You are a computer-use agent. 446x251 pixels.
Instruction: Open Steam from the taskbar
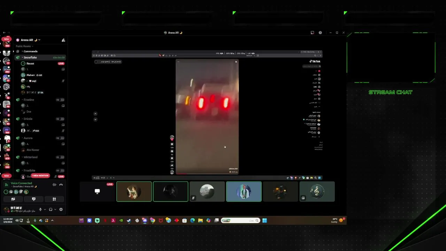pos(129,220)
